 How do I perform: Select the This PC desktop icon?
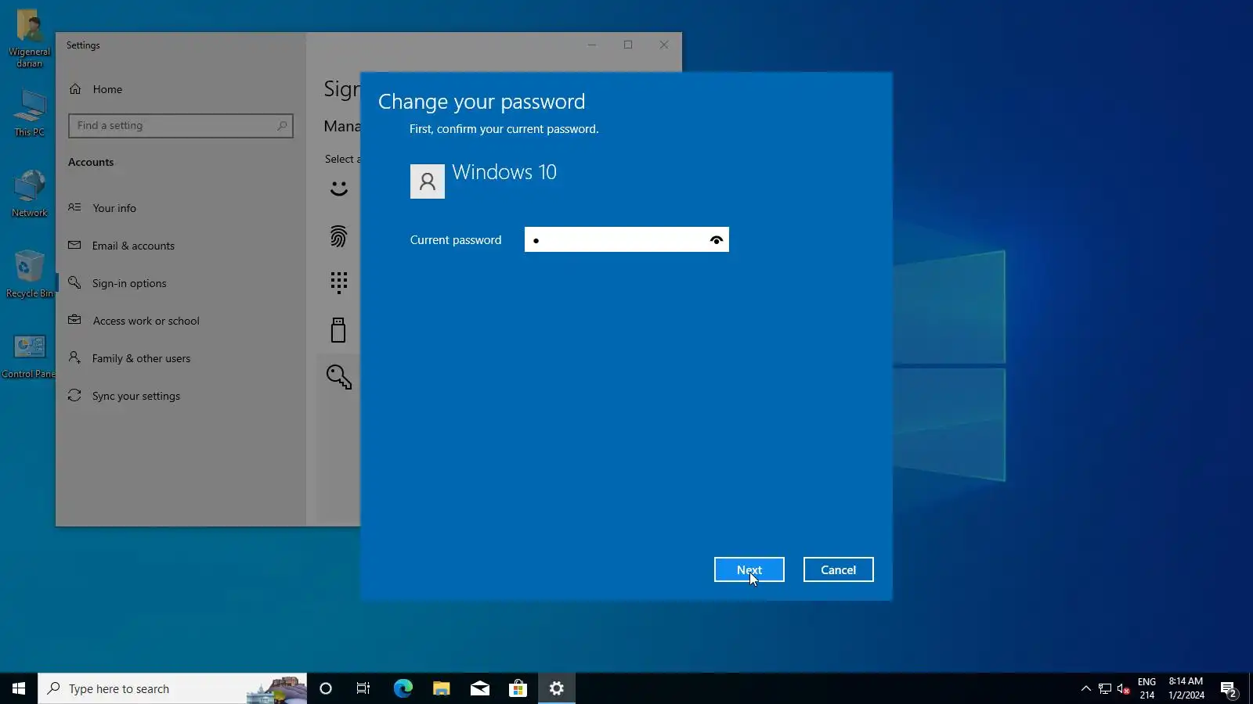pyautogui.click(x=29, y=113)
